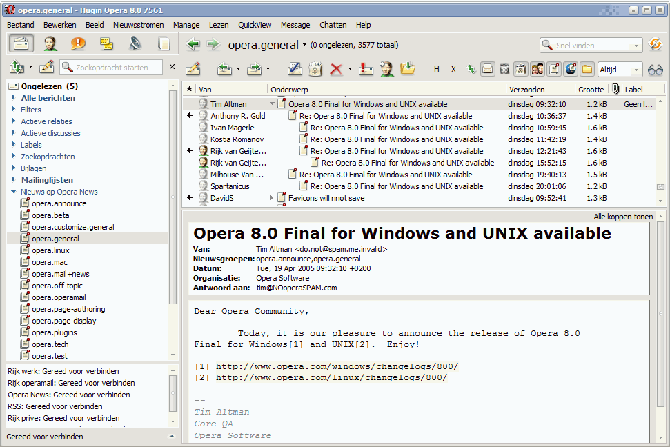The width and height of the screenshot is (670, 447).
Task: Open the windows changelogs link
Action: [x=337, y=366]
